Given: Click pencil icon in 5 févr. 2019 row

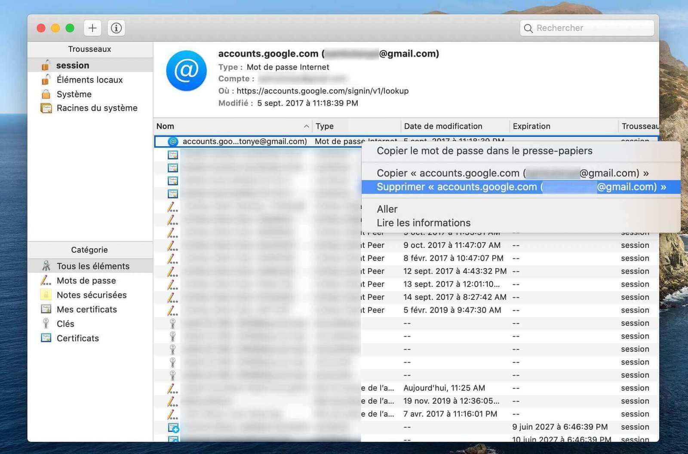Looking at the screenshot, I should tap(172, 310).
